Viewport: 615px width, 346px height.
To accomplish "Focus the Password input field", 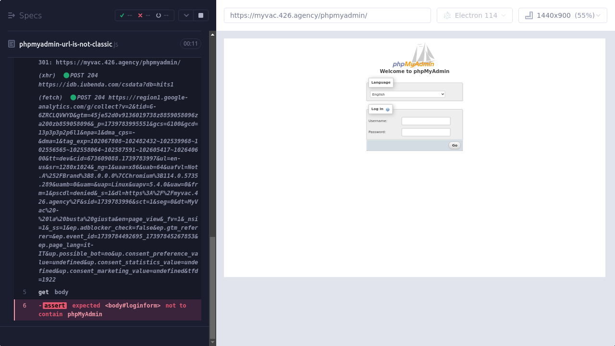I will pyautogui.click(x=426, y=132).
